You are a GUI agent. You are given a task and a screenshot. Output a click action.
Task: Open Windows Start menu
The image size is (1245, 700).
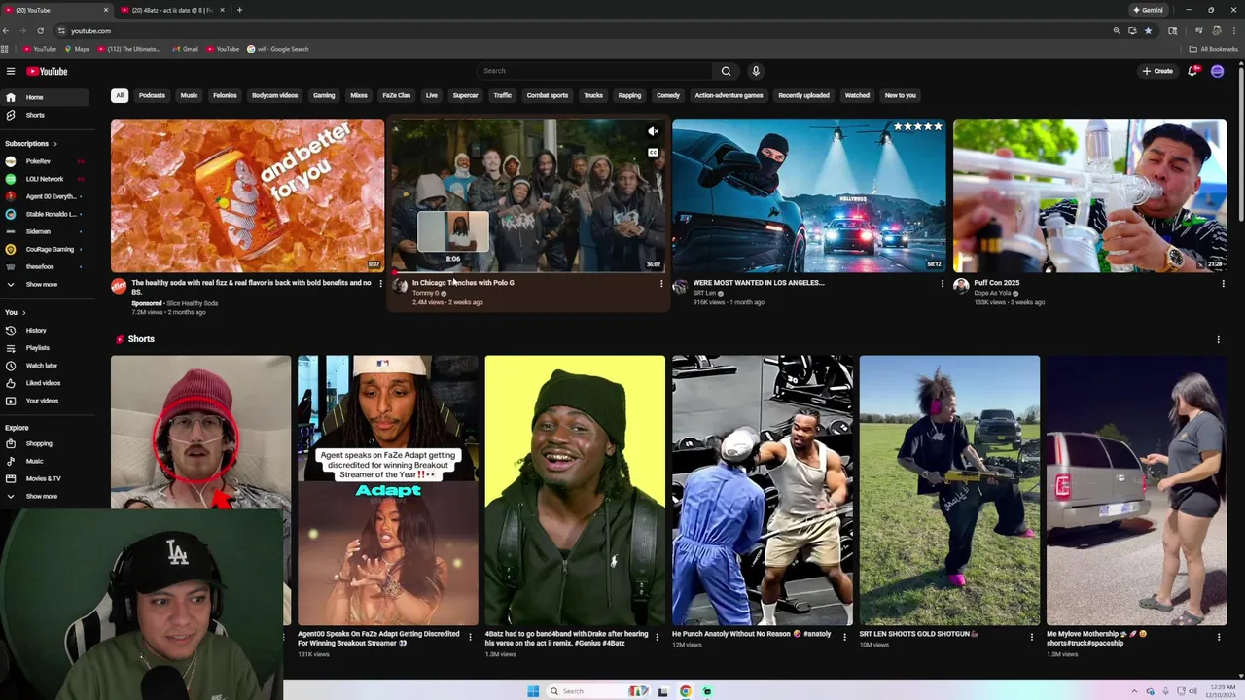[x=533, y=691]
